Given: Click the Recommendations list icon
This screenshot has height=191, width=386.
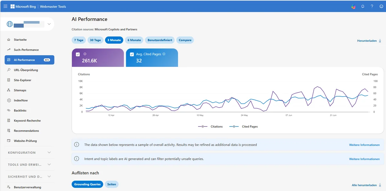Looking at the screenshot, I should pyautogui.click(x=9, y=131).
